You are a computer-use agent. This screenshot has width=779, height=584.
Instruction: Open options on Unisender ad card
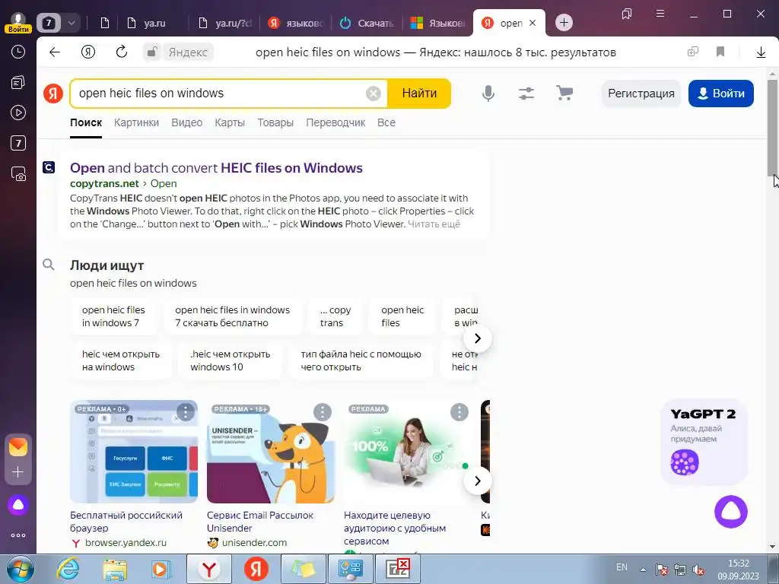click(323, 412)
